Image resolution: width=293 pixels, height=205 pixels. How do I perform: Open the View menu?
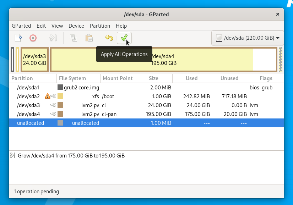(57, 26)
